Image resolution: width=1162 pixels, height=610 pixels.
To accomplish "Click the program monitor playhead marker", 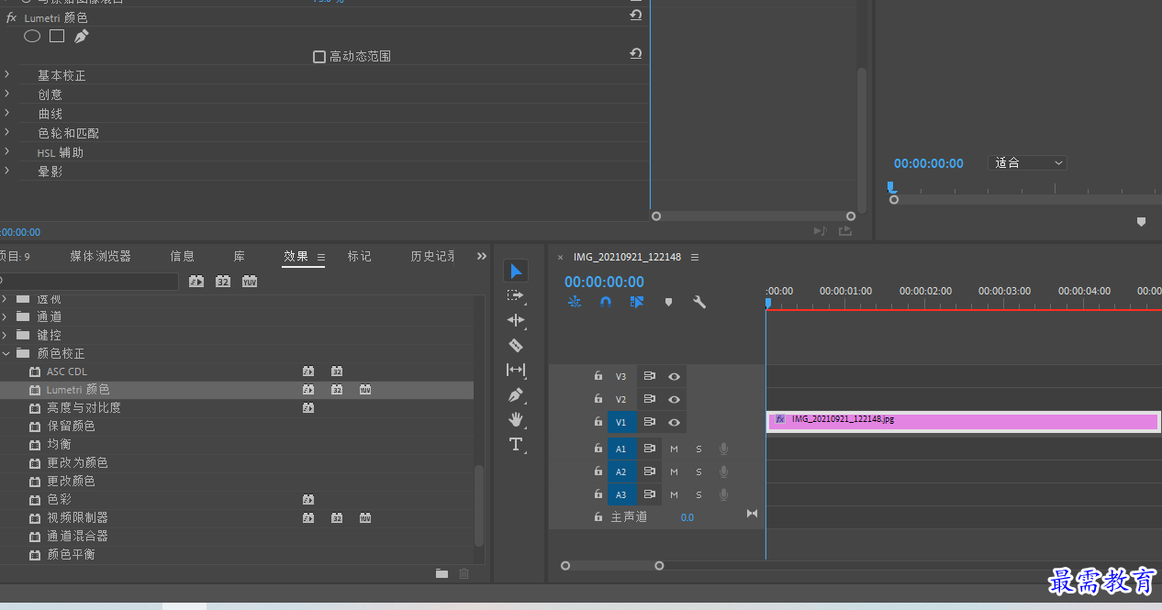I will [890, 187].
